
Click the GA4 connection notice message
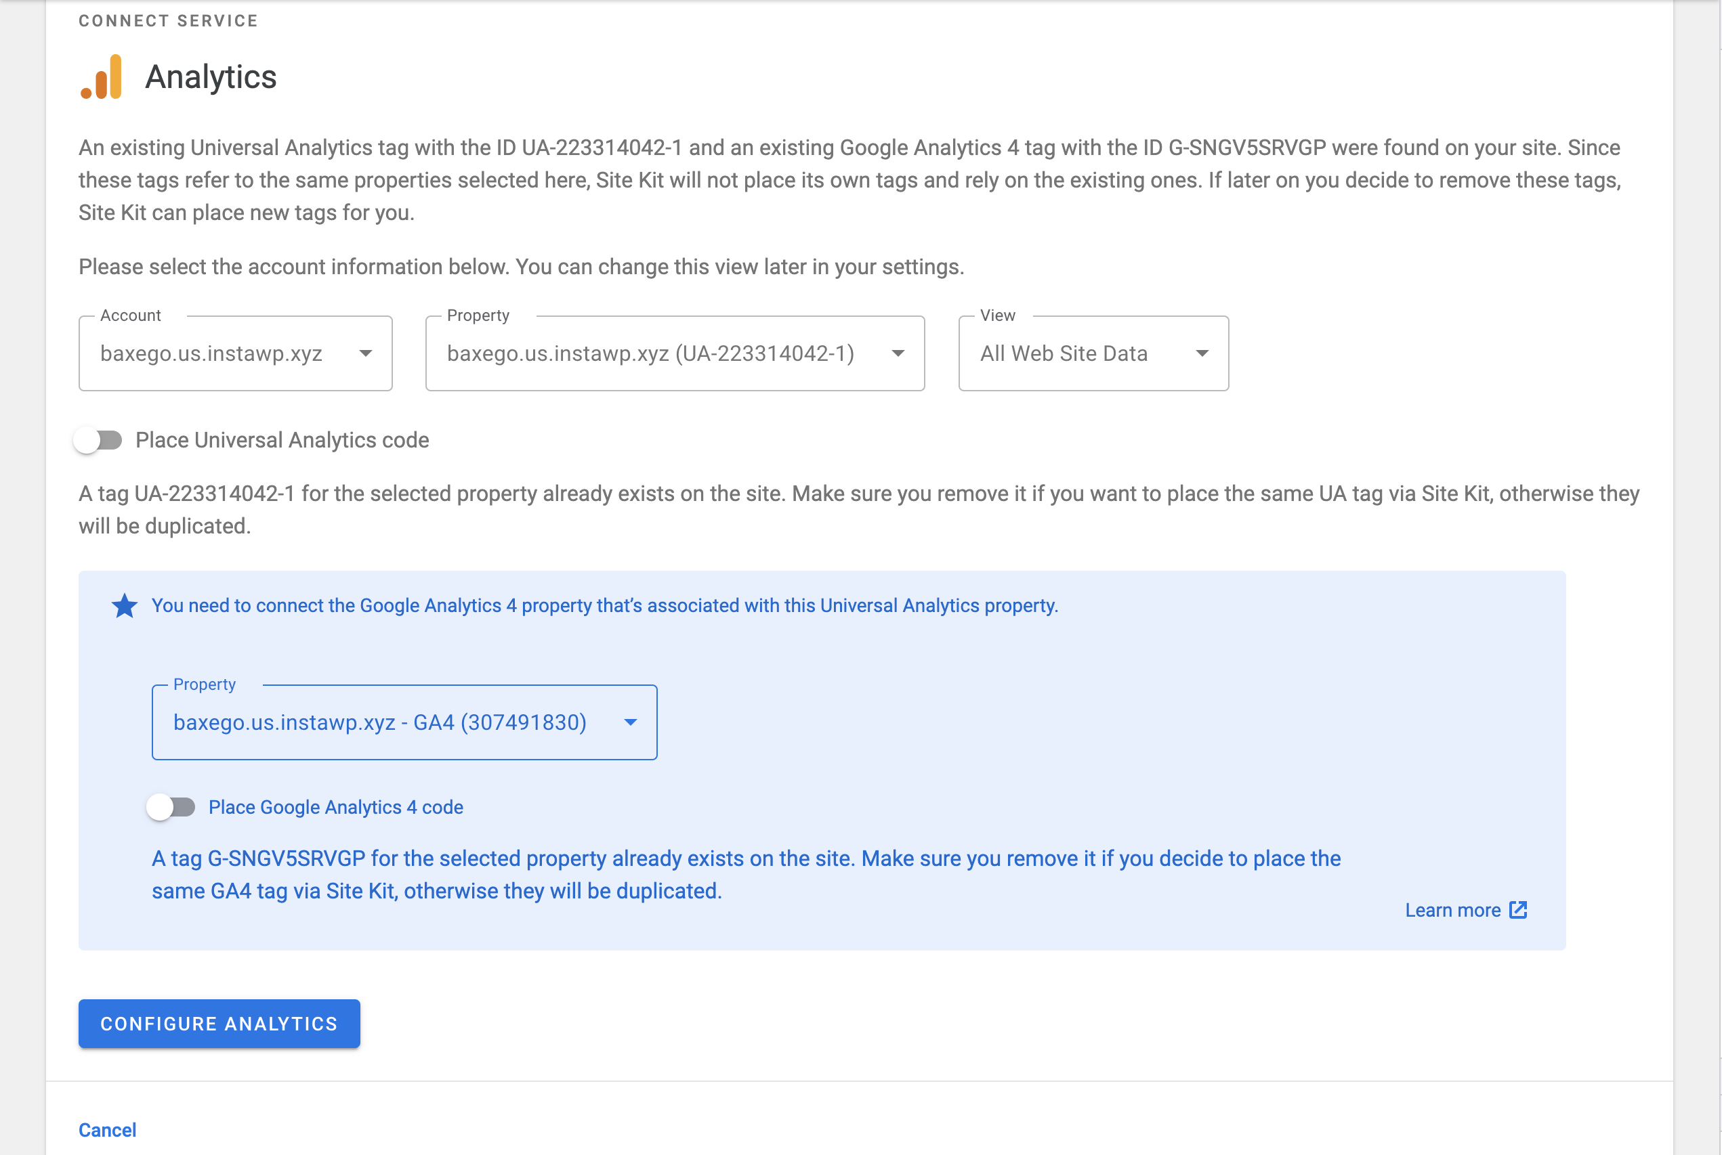coord(604,605)
